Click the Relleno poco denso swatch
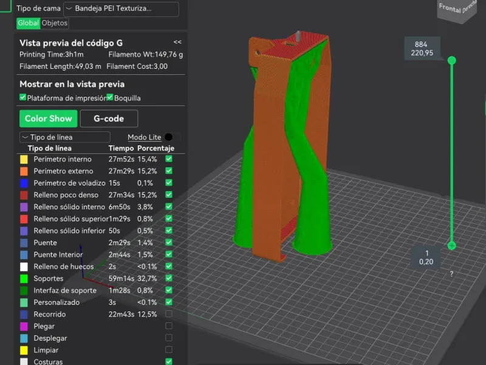The width and height of the screenshot is (486, 365). click(24, 195)
